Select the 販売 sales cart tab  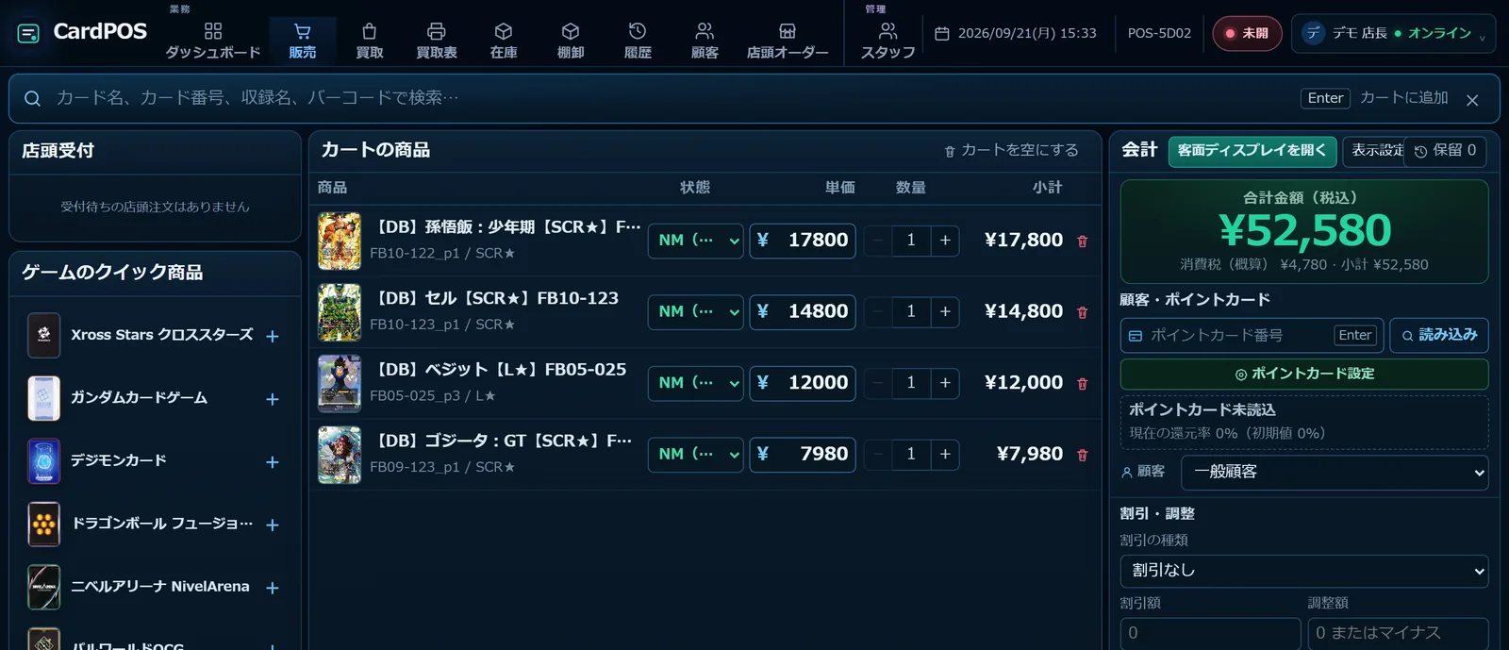tap(303, 41)
